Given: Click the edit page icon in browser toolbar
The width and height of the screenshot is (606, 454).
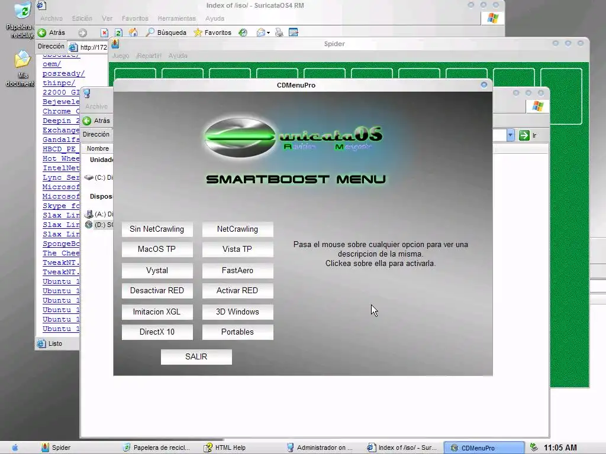Looking at the screenshot, I should (x=294, y=33).
